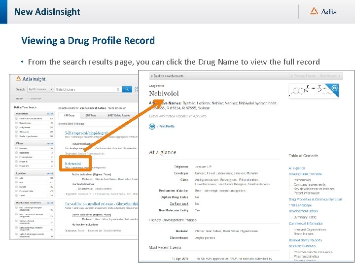The height and width of the screenshot is (266, 355).
Task: Open 'Scientific Summary' contents link
Action: click(x=302, y=246)
